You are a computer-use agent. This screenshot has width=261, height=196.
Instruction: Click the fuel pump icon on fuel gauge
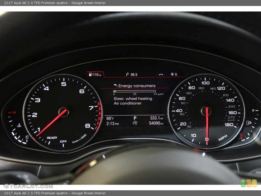(249, 123)
